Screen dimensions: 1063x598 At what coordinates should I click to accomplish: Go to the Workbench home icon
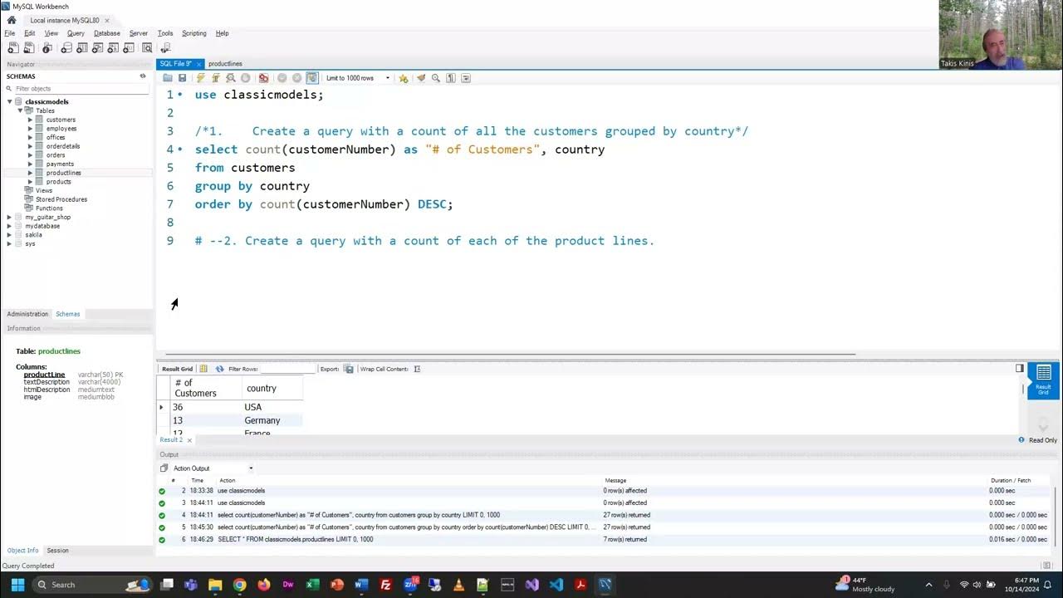[x=11, y=20]
